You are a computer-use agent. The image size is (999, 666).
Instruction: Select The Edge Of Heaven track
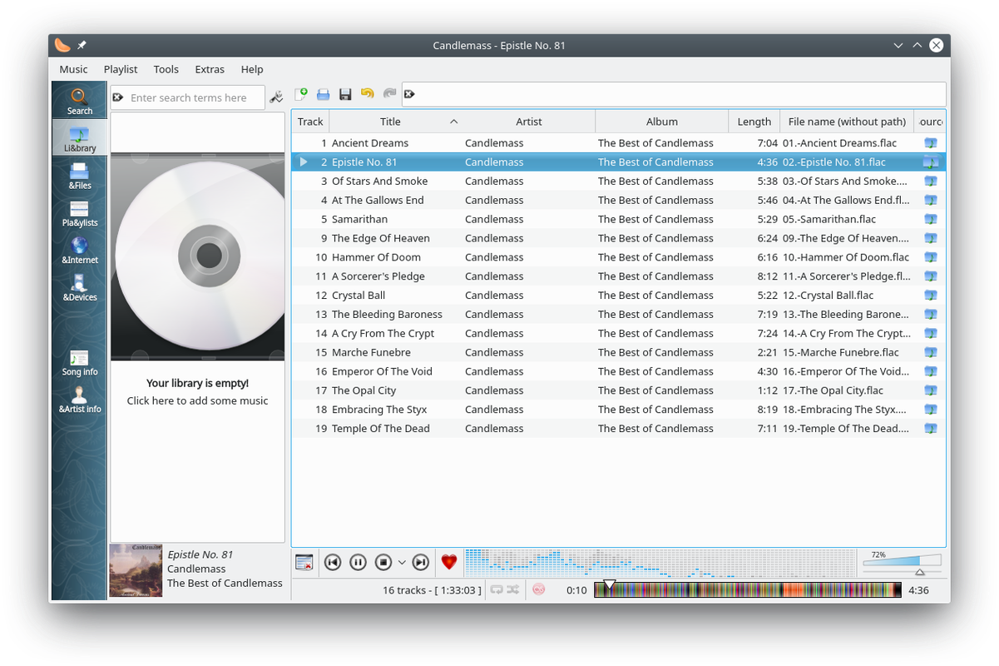click(x=619, y=238)
